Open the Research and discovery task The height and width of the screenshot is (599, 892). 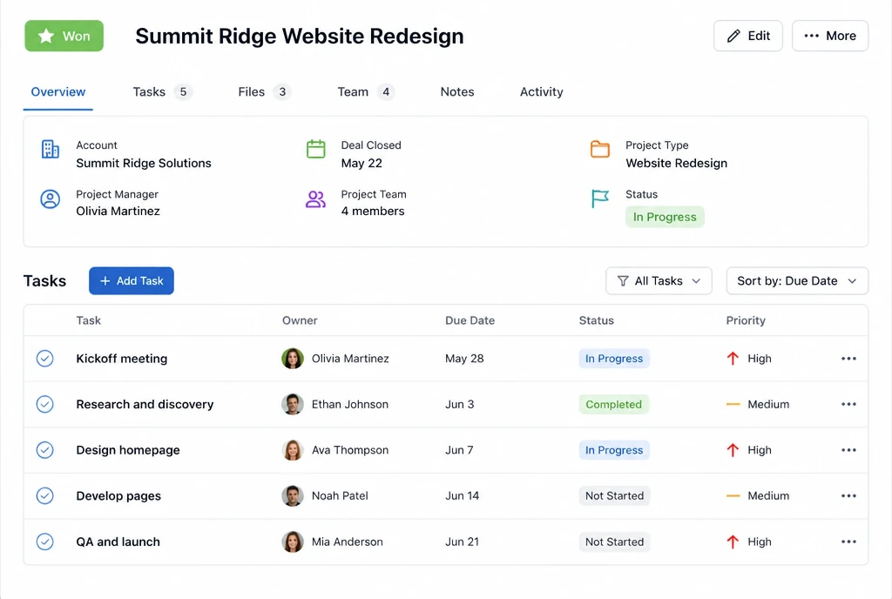point(145,404)
